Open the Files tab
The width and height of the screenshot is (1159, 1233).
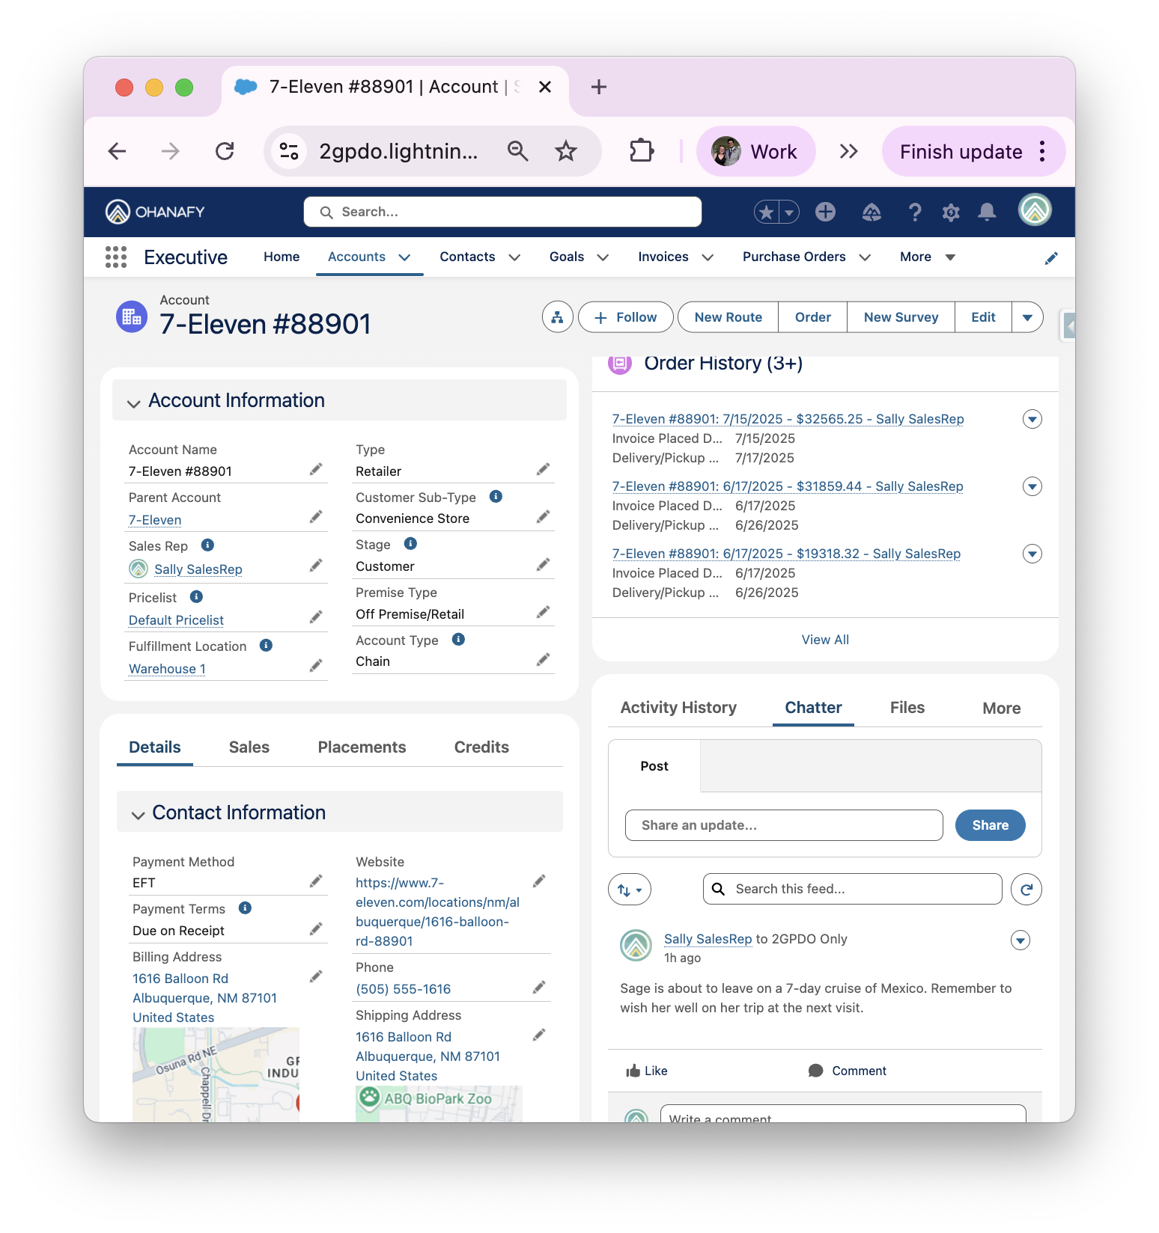pos(907,707)
